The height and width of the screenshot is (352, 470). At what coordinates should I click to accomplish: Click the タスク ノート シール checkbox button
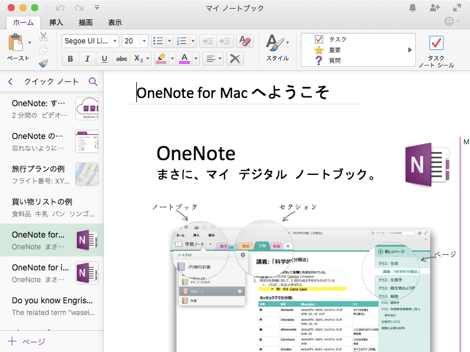coord(436,51)
